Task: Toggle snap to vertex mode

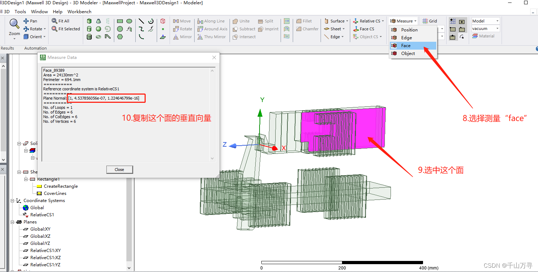Action: [453, 29]
